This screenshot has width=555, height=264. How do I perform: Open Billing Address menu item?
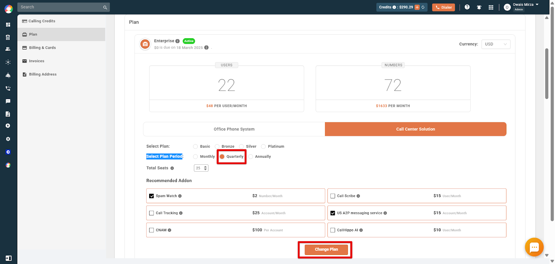[x=61, y=74]
